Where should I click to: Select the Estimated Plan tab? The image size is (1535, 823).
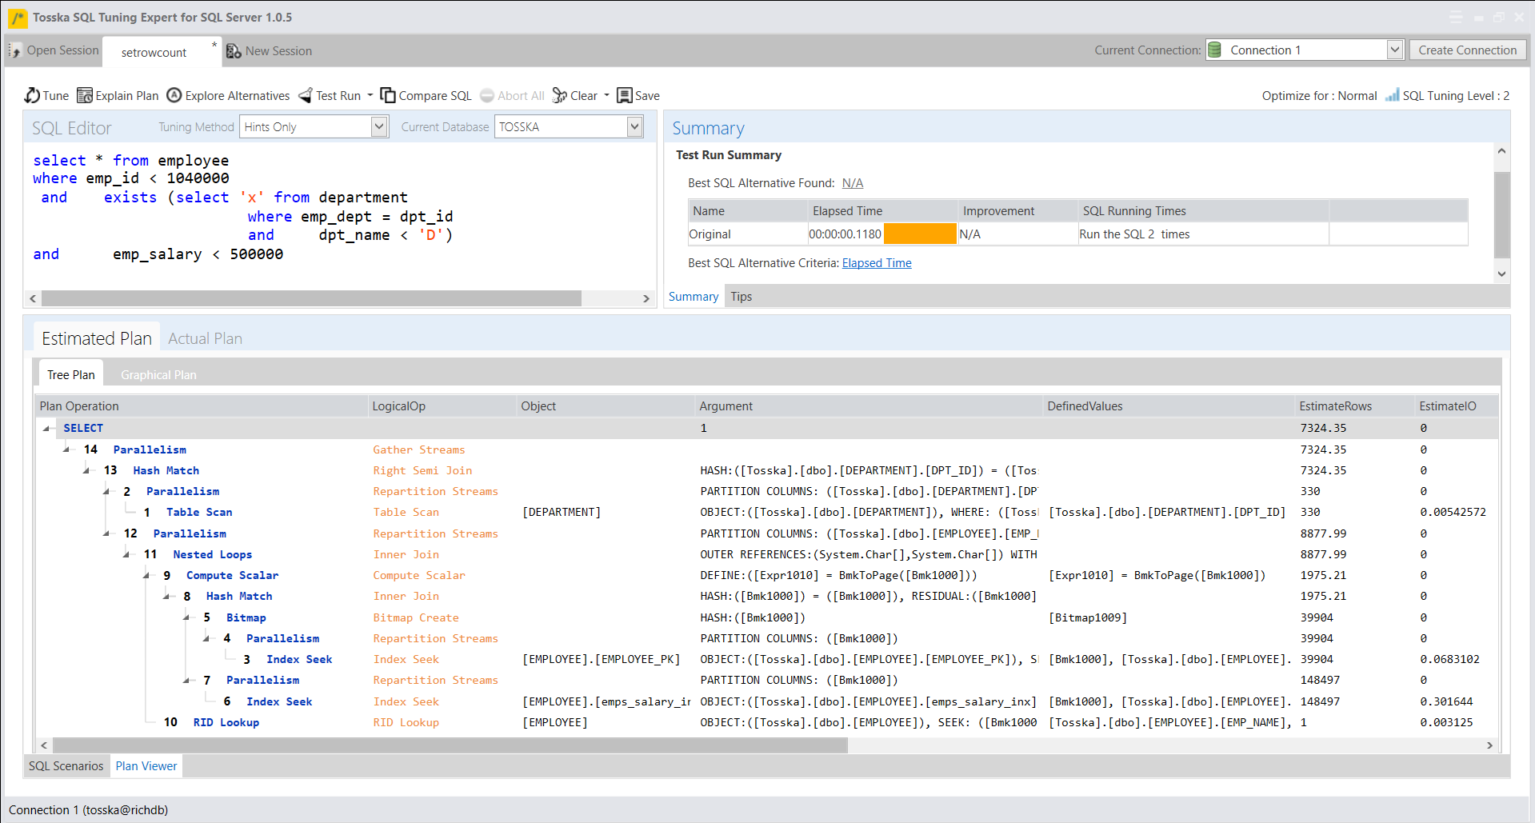(x=97, y=338)
